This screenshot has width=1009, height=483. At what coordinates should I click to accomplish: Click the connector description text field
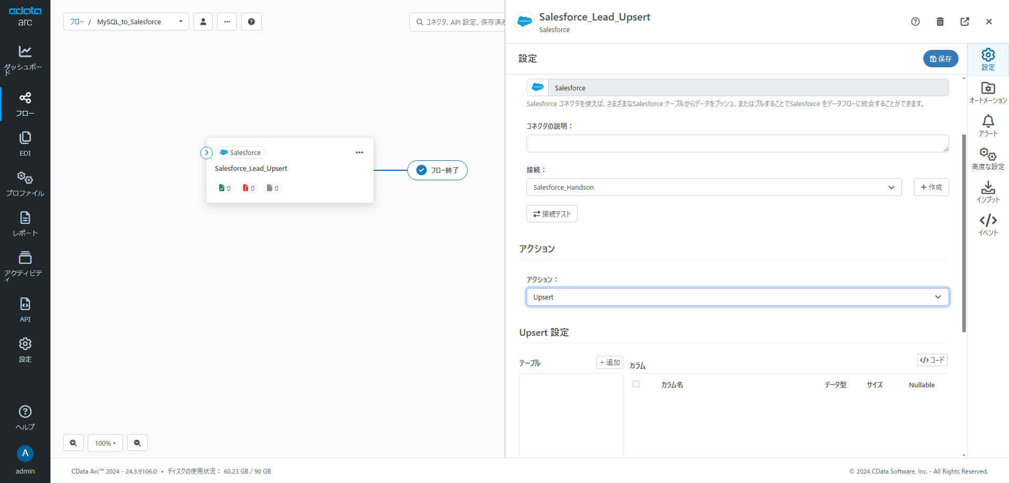[737, 143]
